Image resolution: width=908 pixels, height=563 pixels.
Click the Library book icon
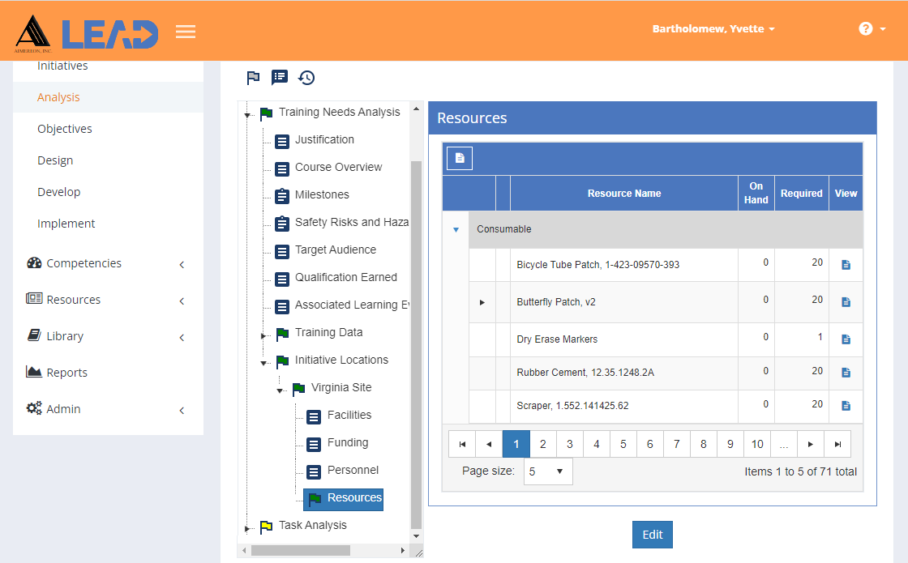point(34,335)
